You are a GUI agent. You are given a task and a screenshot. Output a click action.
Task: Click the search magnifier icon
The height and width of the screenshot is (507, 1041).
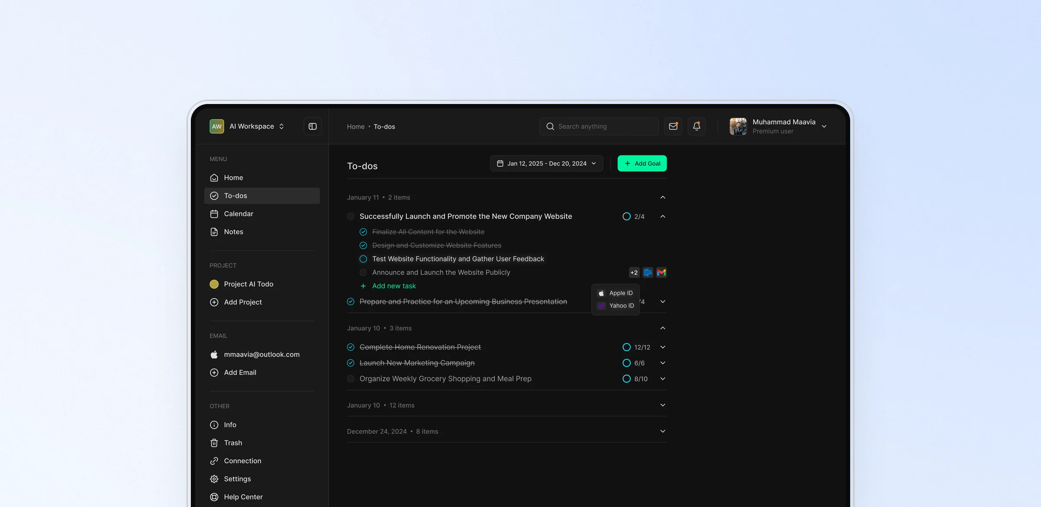pyautogui.click(x=550, y=126)
